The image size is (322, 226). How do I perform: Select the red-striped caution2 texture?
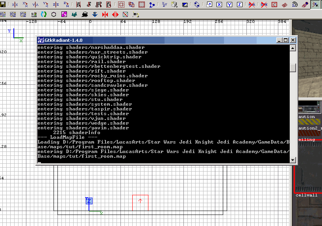309,133
